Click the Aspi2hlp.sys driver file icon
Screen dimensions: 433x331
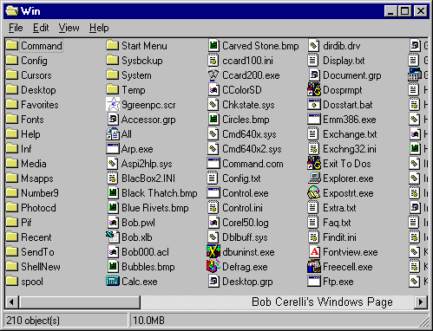click(x=113, y=163)
